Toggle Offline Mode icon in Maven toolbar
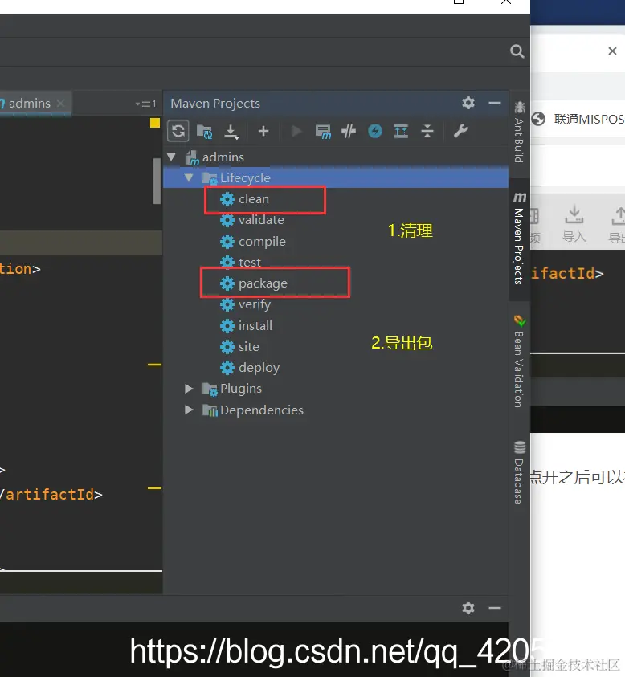 (349, 131)
